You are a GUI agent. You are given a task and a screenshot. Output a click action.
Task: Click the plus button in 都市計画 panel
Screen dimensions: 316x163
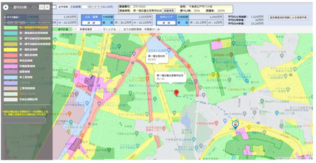click(47, 7)
